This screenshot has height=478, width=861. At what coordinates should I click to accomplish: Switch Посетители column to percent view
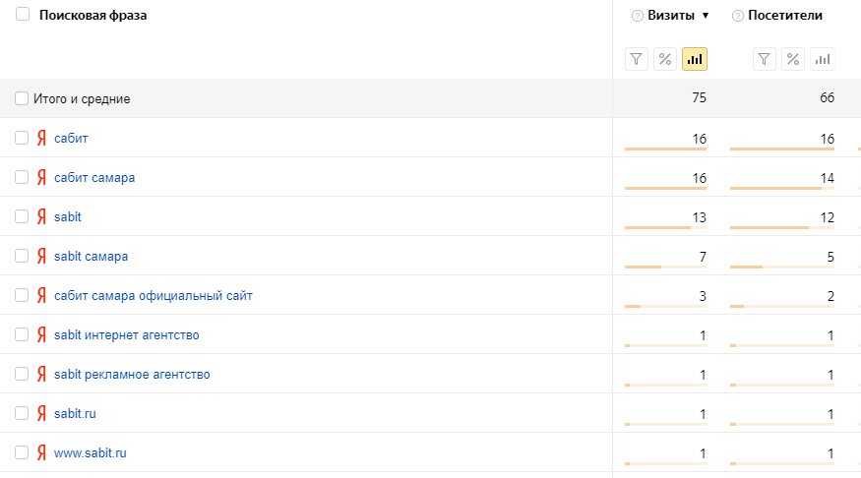coord(793,59)
